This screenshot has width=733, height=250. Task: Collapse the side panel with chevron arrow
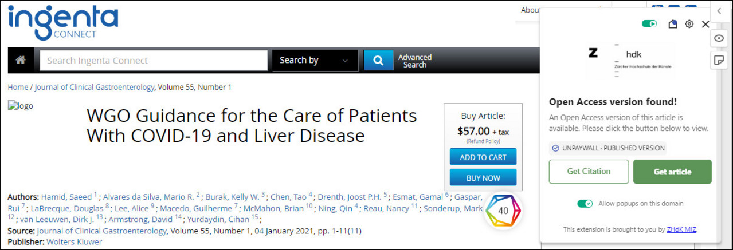coord(719,11)
